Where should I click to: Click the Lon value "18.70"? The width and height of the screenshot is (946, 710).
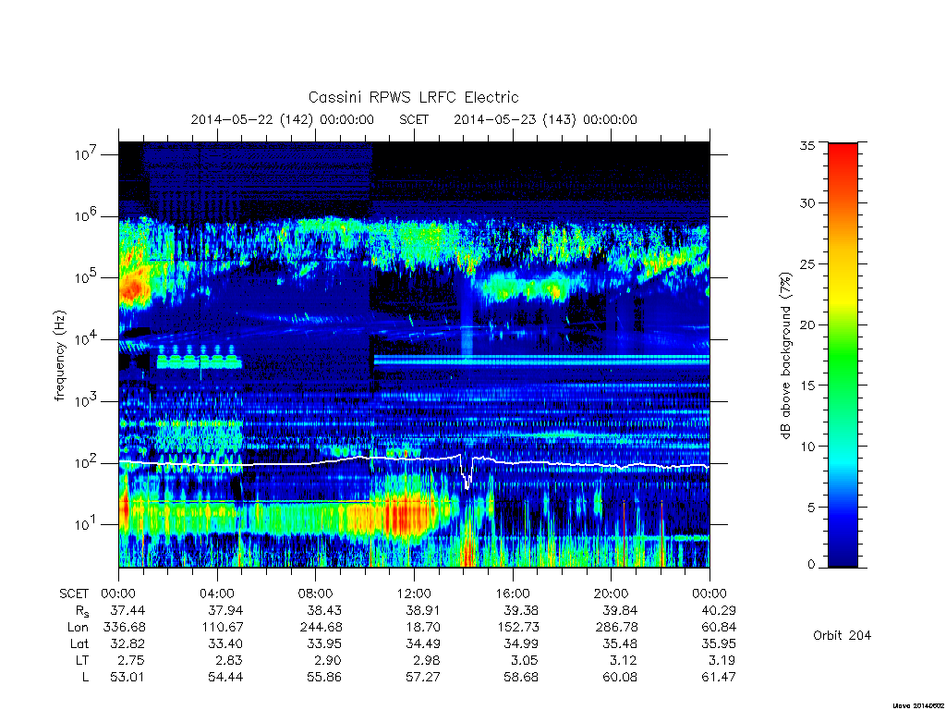423,628
